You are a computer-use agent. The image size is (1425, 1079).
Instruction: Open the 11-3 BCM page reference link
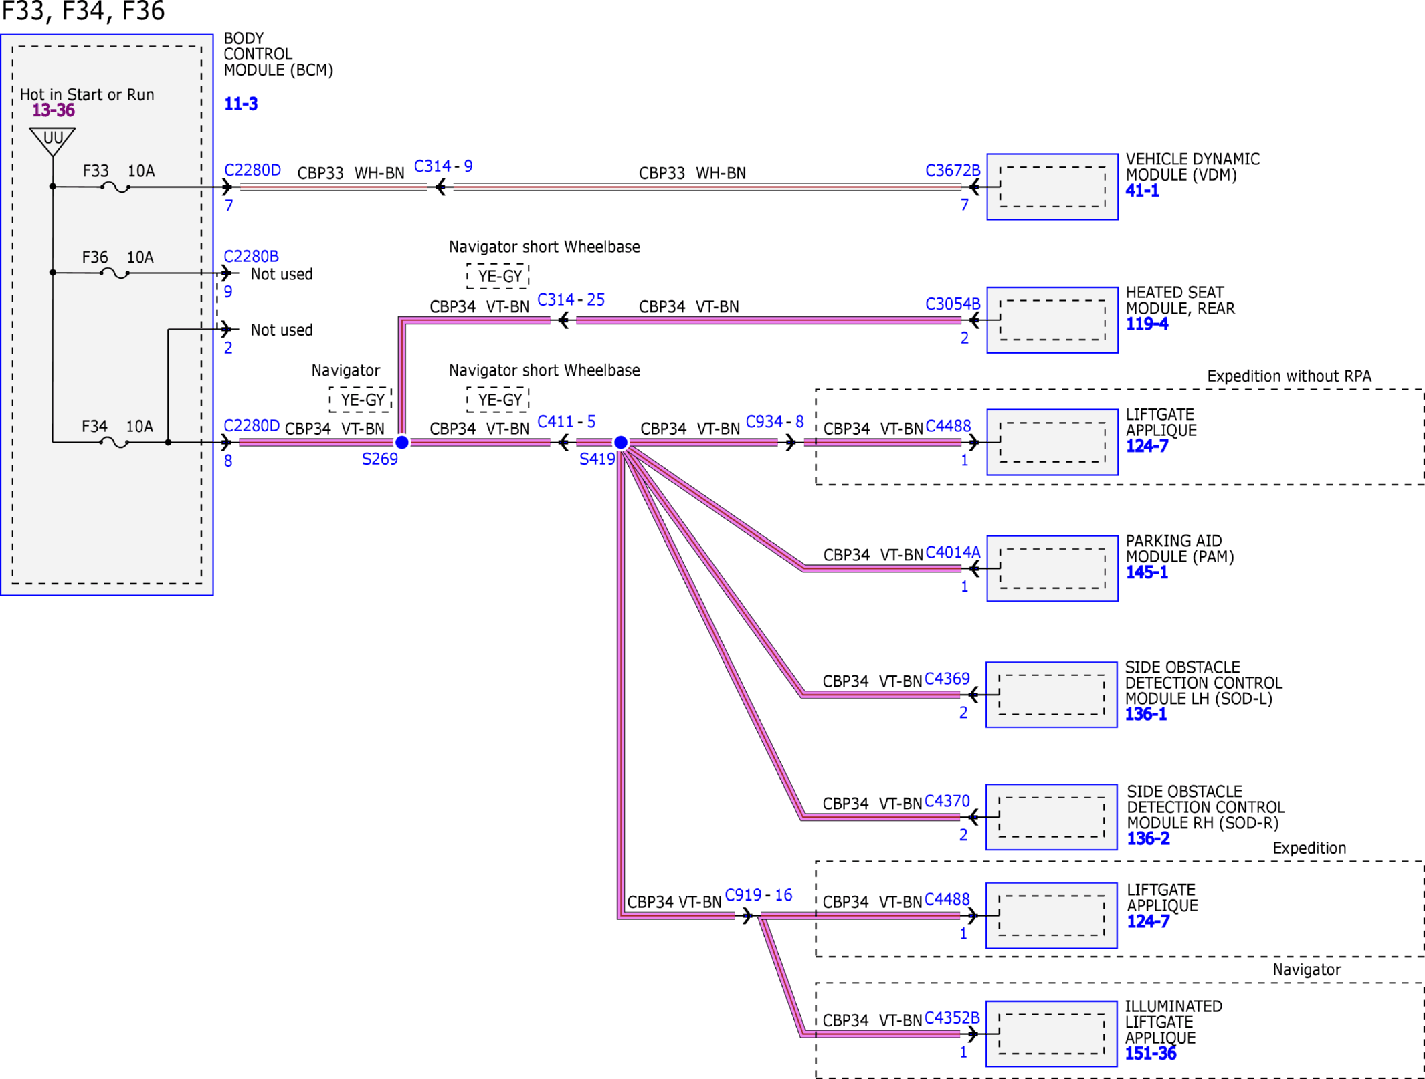(x=241, y=104)
